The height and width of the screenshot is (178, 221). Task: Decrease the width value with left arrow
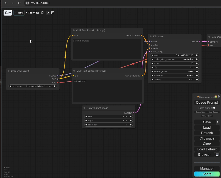click(x=86, y=117)
